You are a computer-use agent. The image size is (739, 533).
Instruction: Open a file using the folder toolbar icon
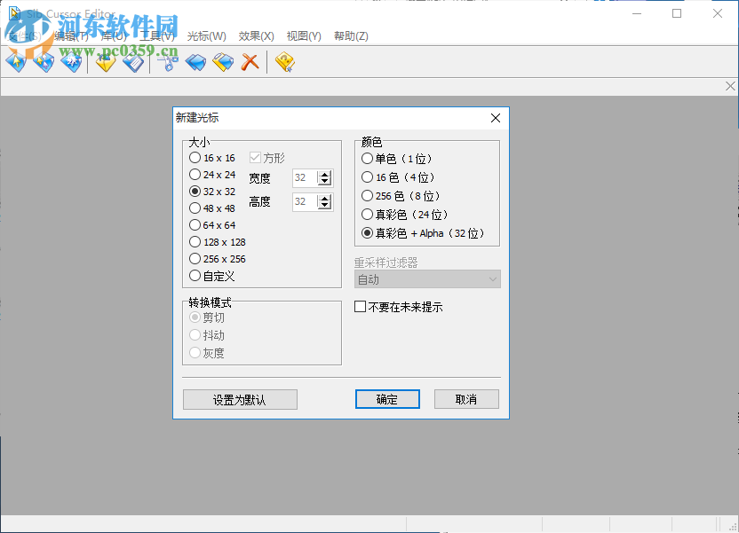[104, 62]
